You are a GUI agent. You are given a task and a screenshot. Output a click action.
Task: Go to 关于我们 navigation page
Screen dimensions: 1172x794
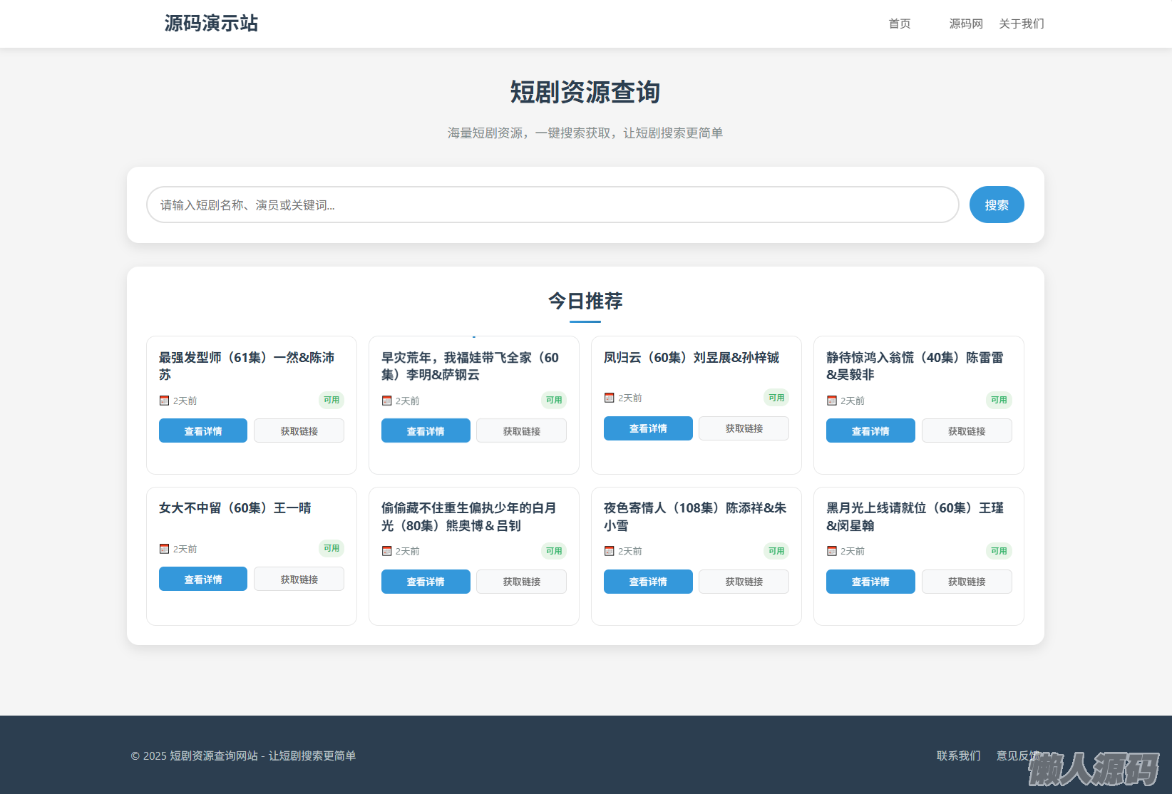tap(1021, 24)
